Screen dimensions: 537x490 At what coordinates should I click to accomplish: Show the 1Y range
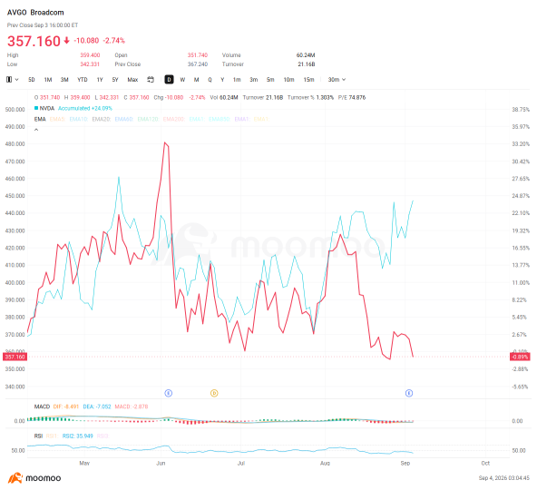100,80
